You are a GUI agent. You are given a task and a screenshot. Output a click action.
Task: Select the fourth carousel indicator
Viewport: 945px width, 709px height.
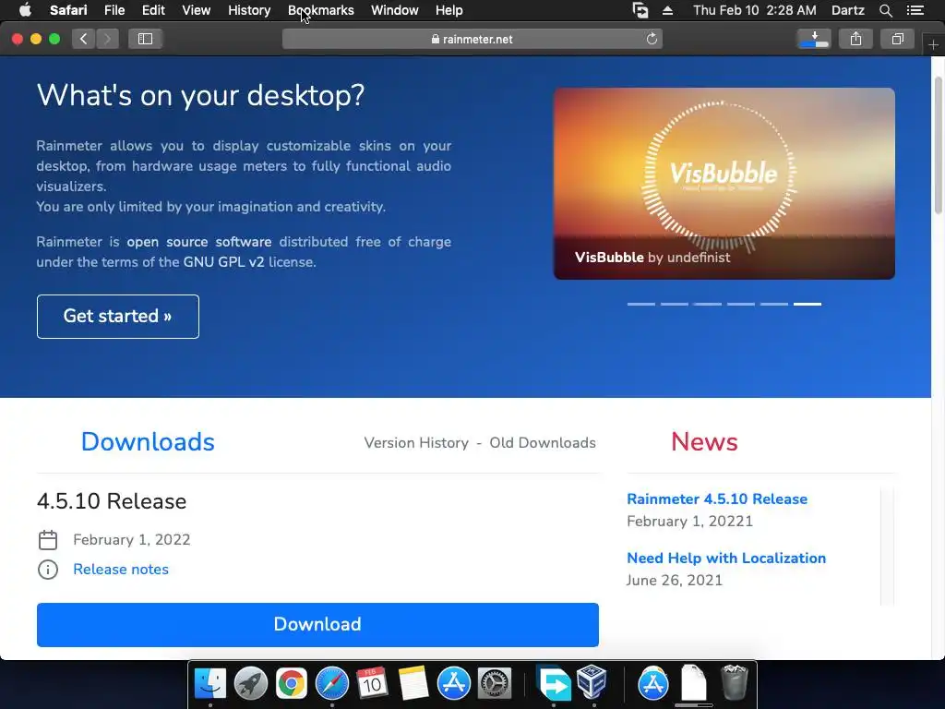pyautogui.click(x=741, y=304)
